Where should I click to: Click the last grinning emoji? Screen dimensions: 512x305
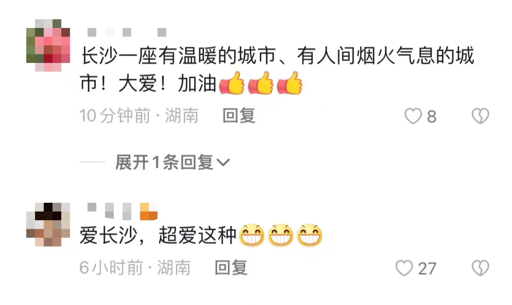coord(309,235)
